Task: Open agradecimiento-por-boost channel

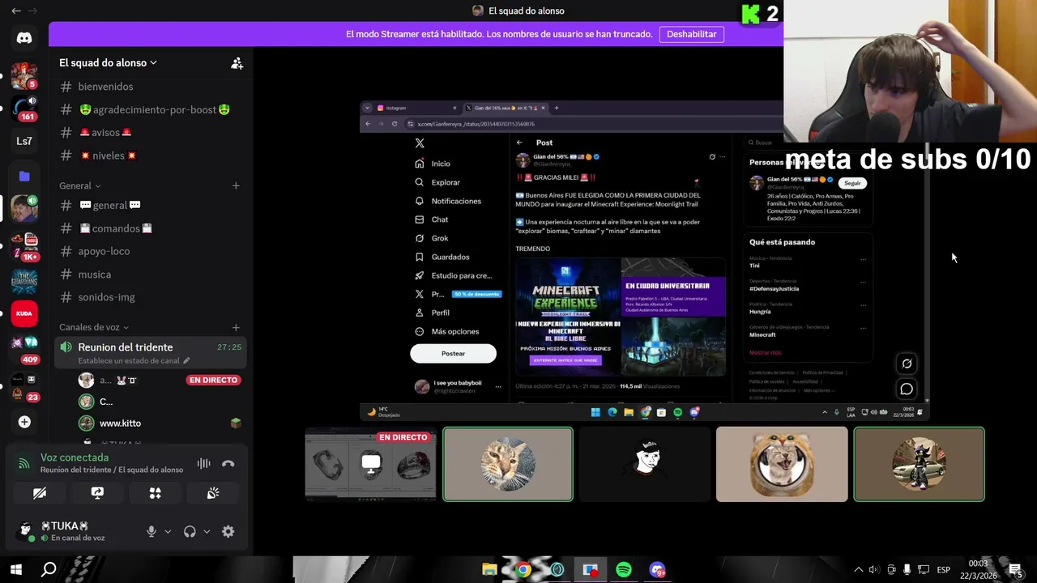Action: [151, 109]
